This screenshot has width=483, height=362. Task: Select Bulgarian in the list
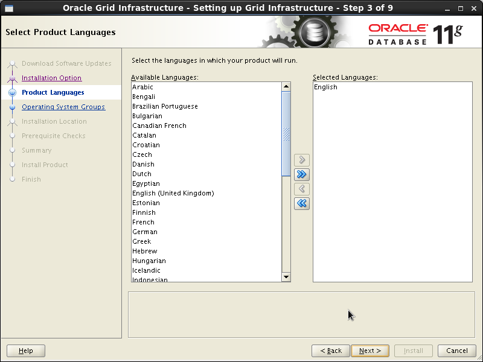click(206, 116)
